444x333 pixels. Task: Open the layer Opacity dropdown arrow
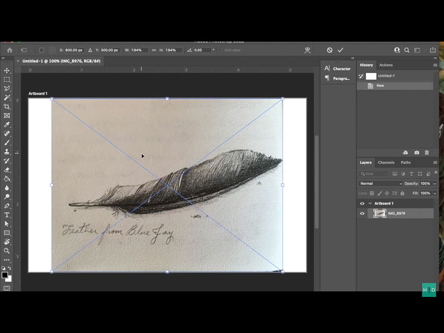tap(434, 183)
